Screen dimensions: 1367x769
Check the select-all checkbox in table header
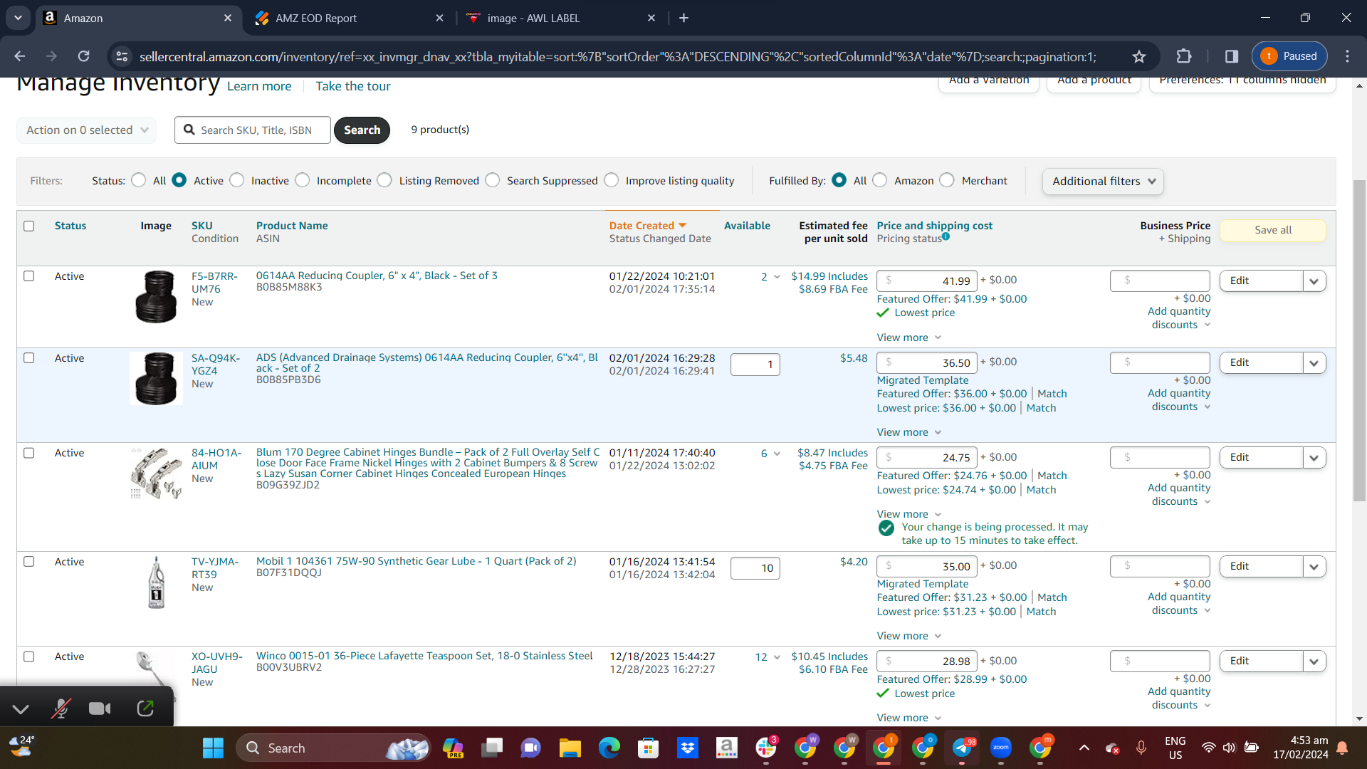pos(29,226)
